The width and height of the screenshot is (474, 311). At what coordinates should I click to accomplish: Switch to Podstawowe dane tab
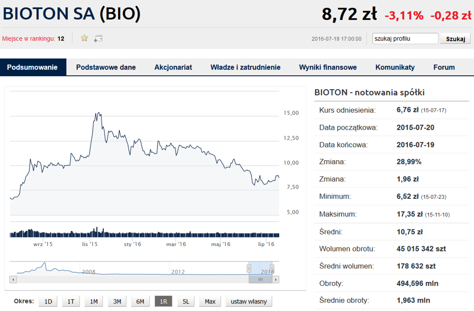point(106,67)
